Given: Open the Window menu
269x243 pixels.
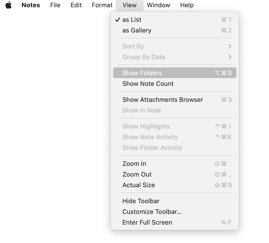Looking at the screenshot, I should (x=158, y=5).
